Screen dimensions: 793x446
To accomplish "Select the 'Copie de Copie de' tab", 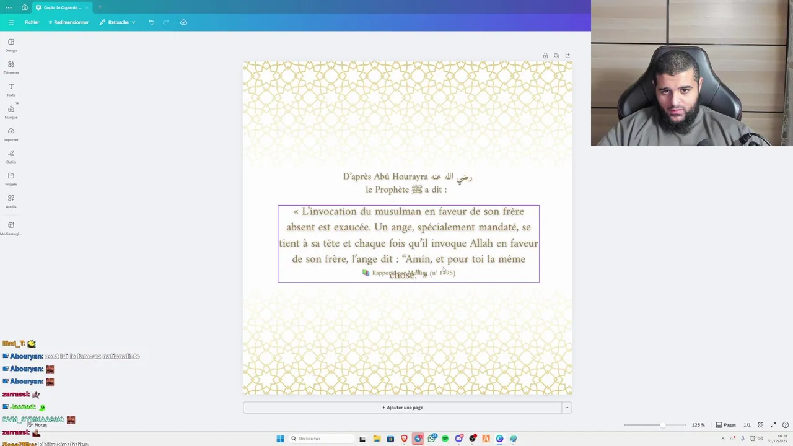I will (x=62, y=7).
